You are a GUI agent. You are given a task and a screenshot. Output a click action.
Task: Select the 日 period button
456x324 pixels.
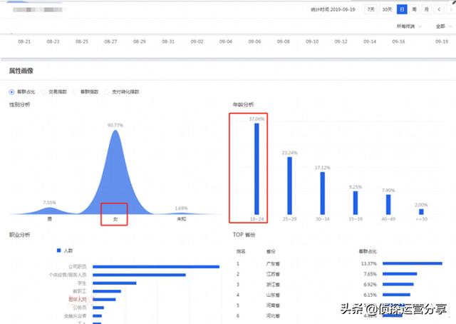click(x=403, y=9)
